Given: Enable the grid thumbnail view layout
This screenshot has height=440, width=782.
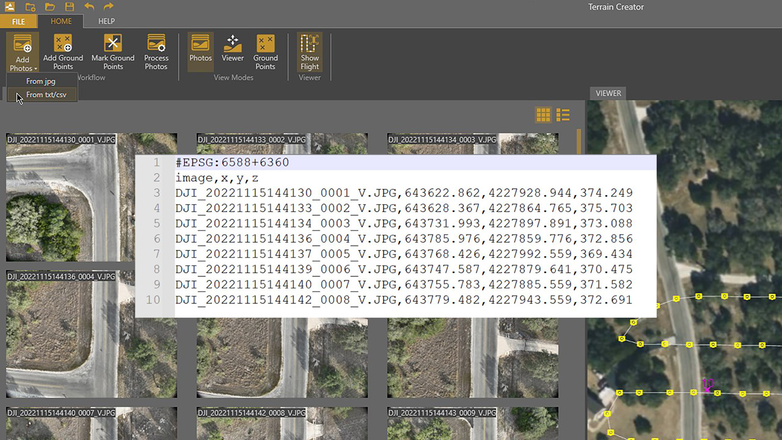Looking at the screenshot, I should (543, 114).
